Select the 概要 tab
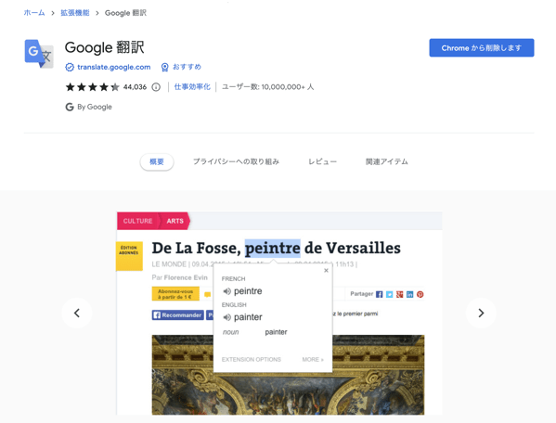Viewport: 556px width, 423px height. [x=157, y=162]
